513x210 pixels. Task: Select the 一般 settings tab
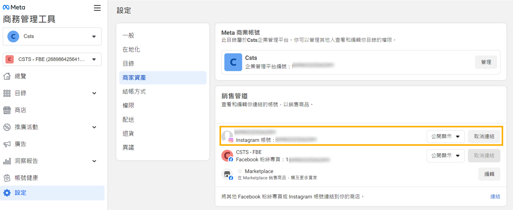click(x=128, y=36)
